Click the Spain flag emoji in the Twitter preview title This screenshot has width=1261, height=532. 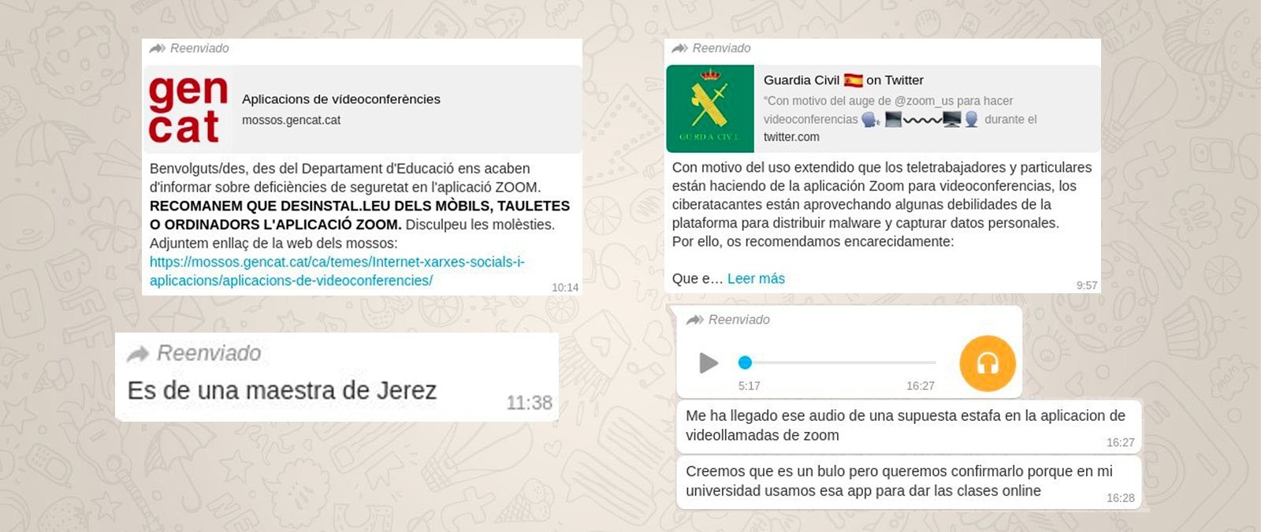[853, 80]
